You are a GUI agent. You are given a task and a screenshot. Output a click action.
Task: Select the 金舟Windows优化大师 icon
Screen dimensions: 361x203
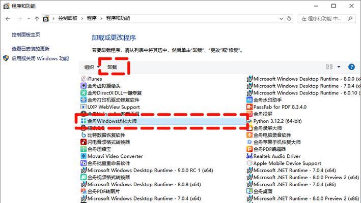point(84,121)
